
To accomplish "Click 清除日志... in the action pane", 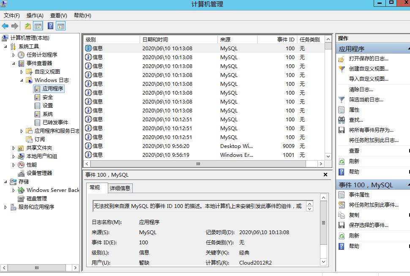I will [x=361, y=90].
